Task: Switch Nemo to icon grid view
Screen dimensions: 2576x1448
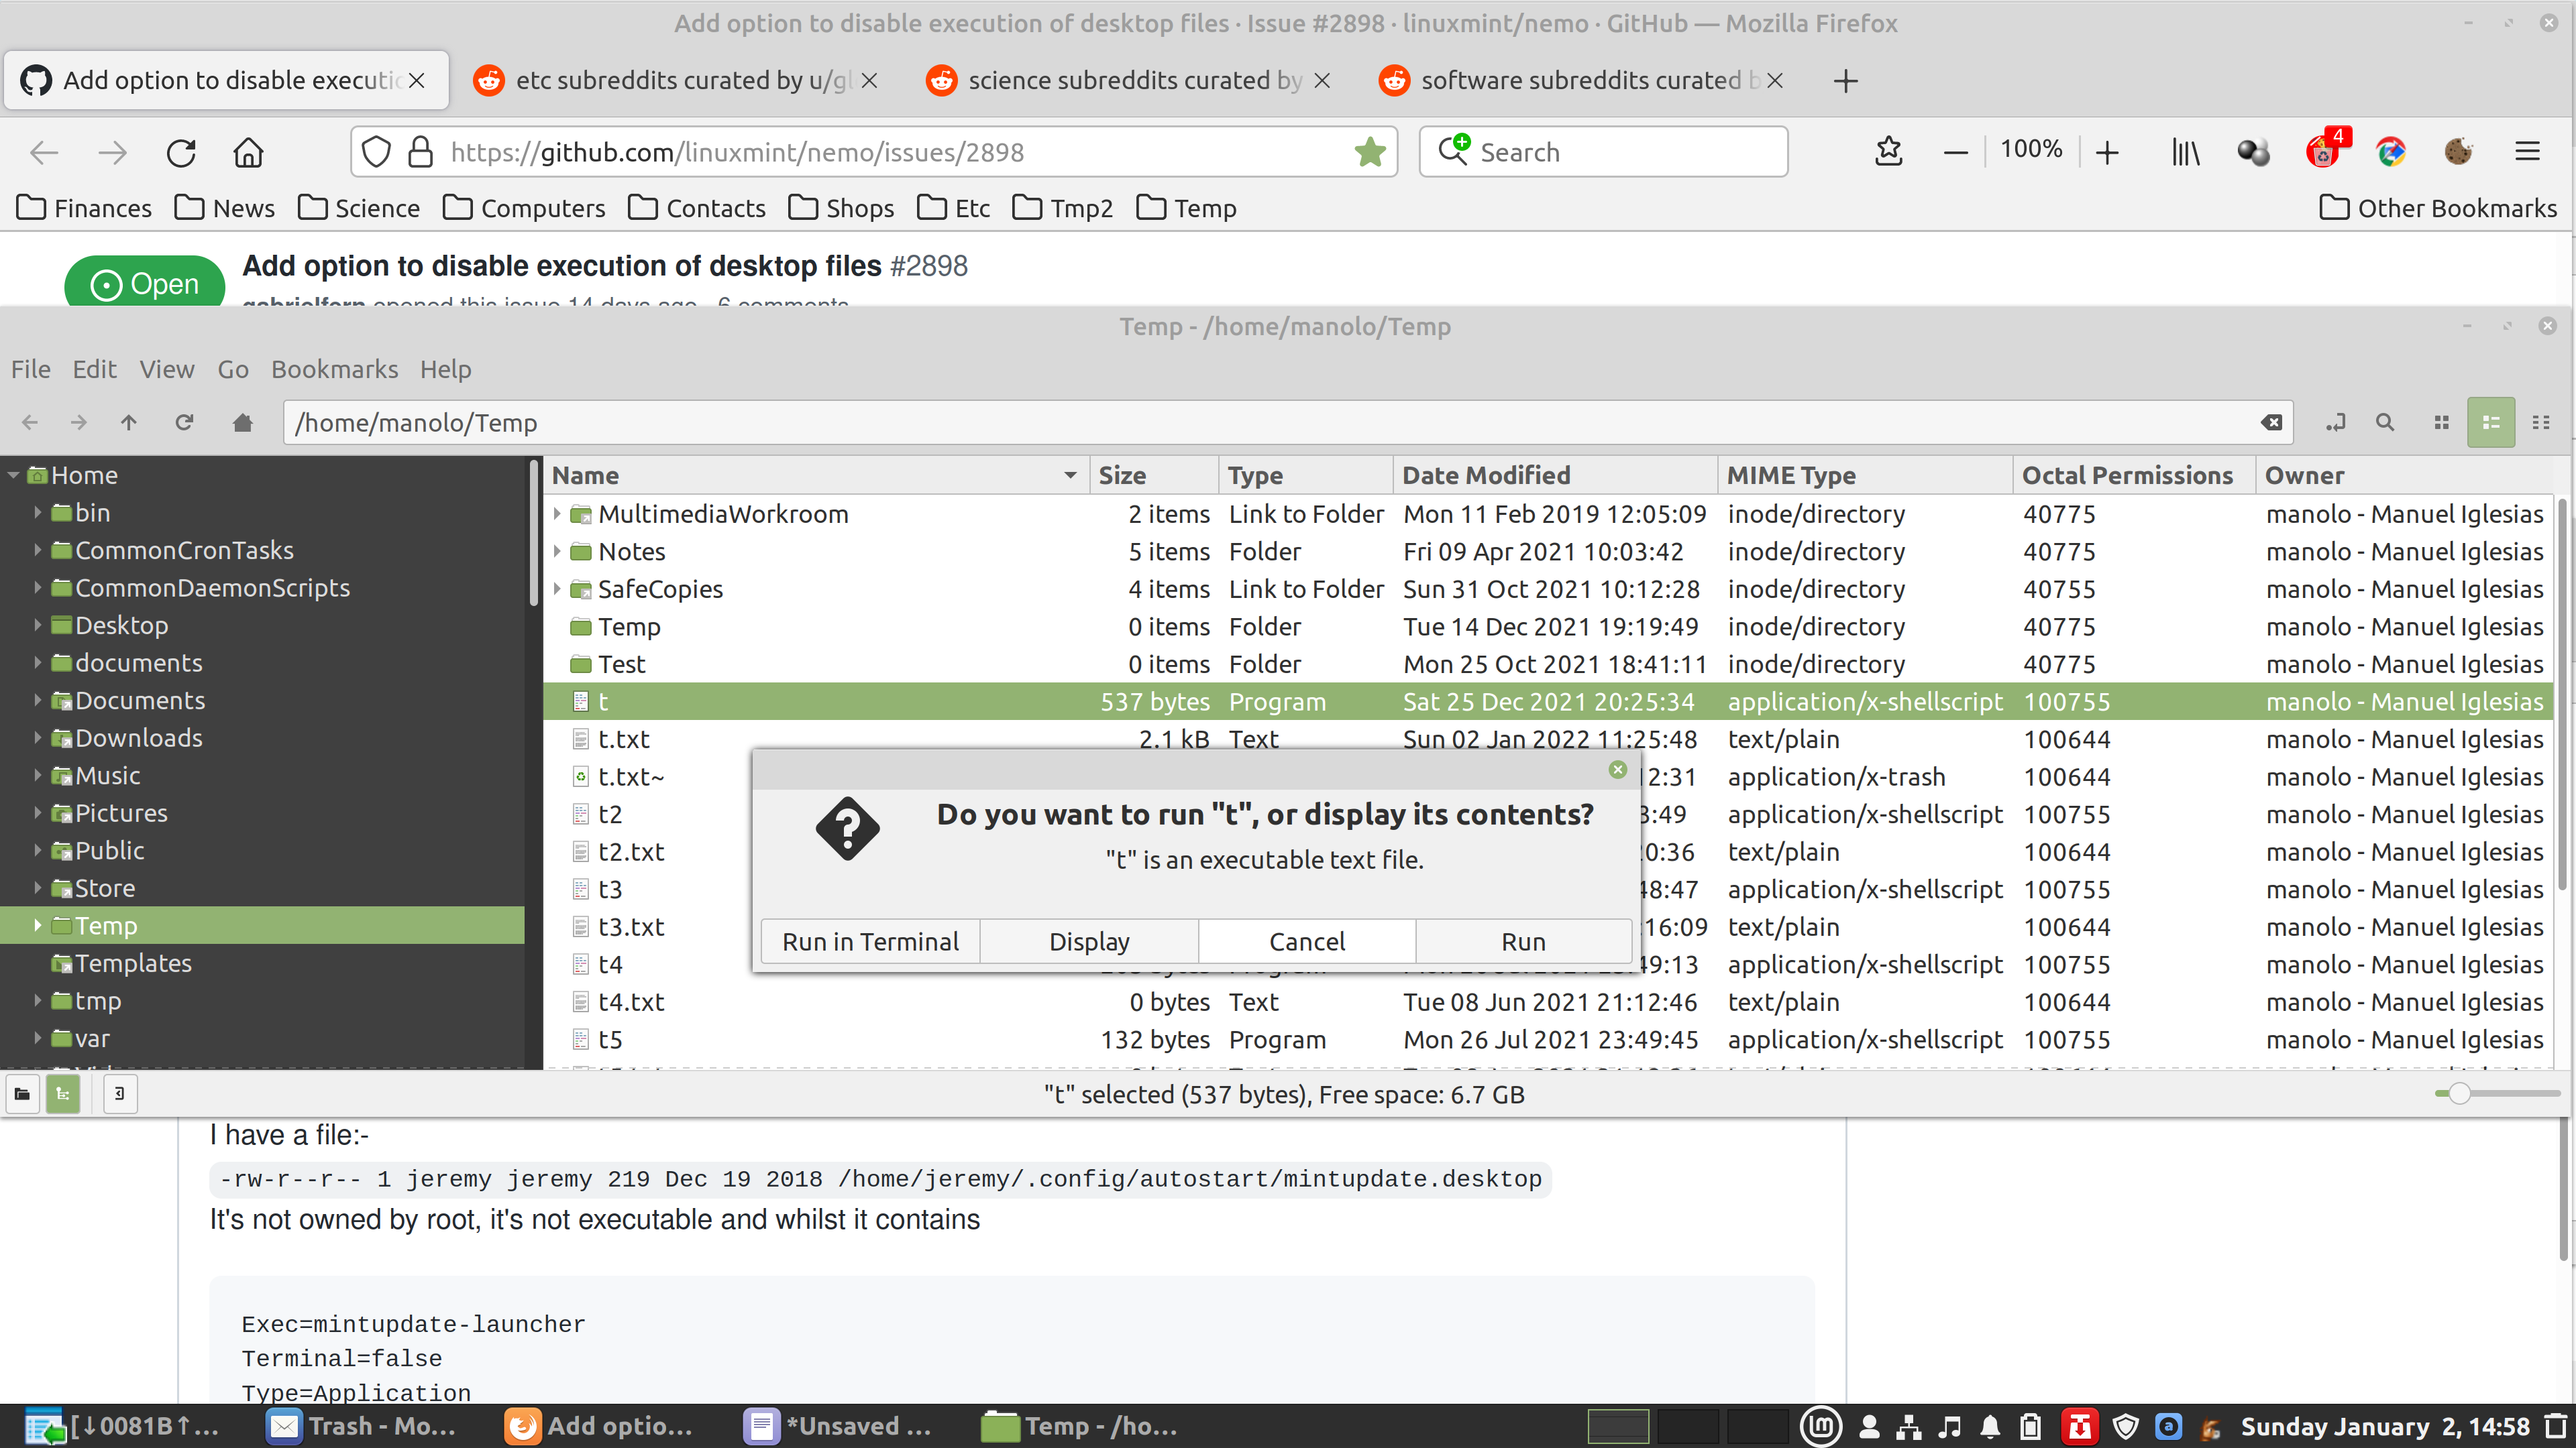Action: [2440, 422]
